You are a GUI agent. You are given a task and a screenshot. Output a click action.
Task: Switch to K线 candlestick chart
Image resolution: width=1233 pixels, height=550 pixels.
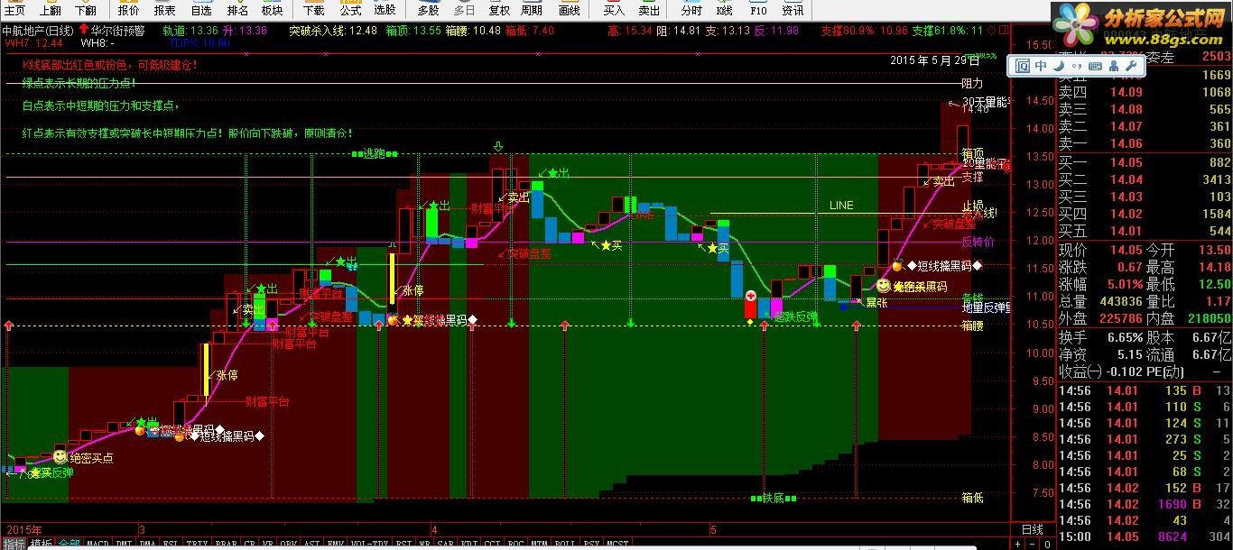point(724,11)
